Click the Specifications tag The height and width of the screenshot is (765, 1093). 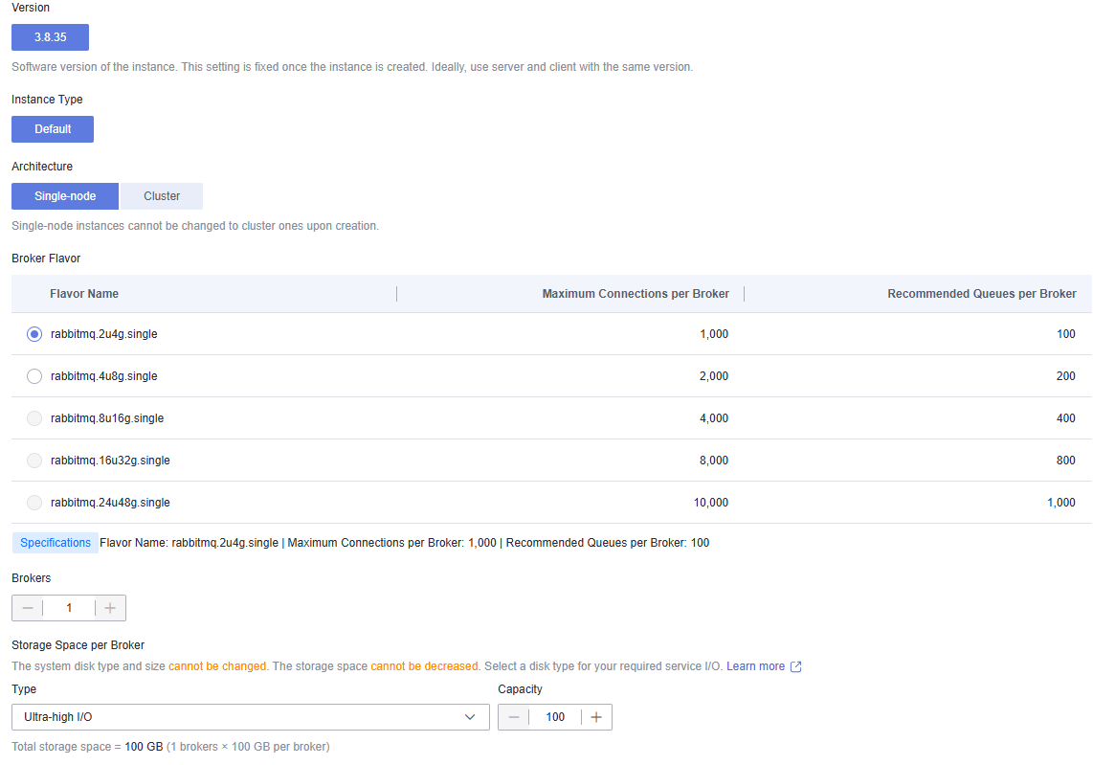(x=56, y=543)
